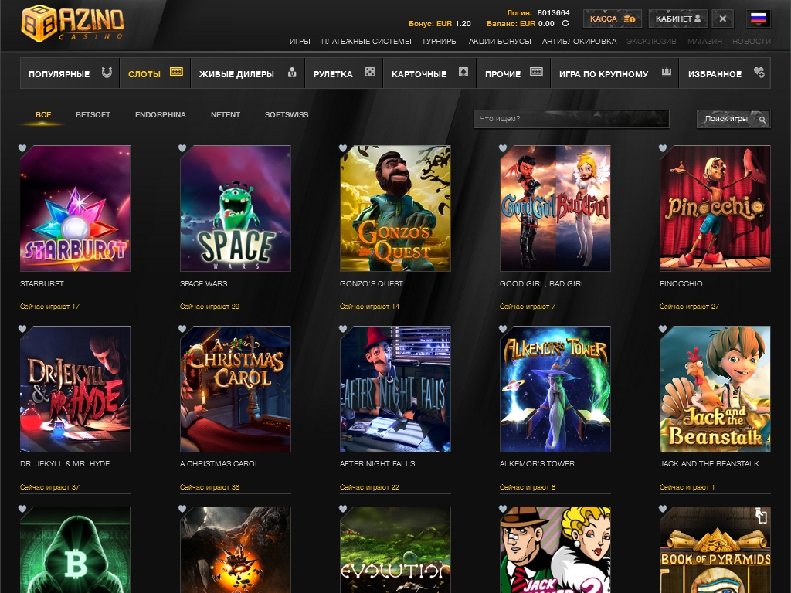Click the Azino casino logo
The image size is (791, 593).
72,22
